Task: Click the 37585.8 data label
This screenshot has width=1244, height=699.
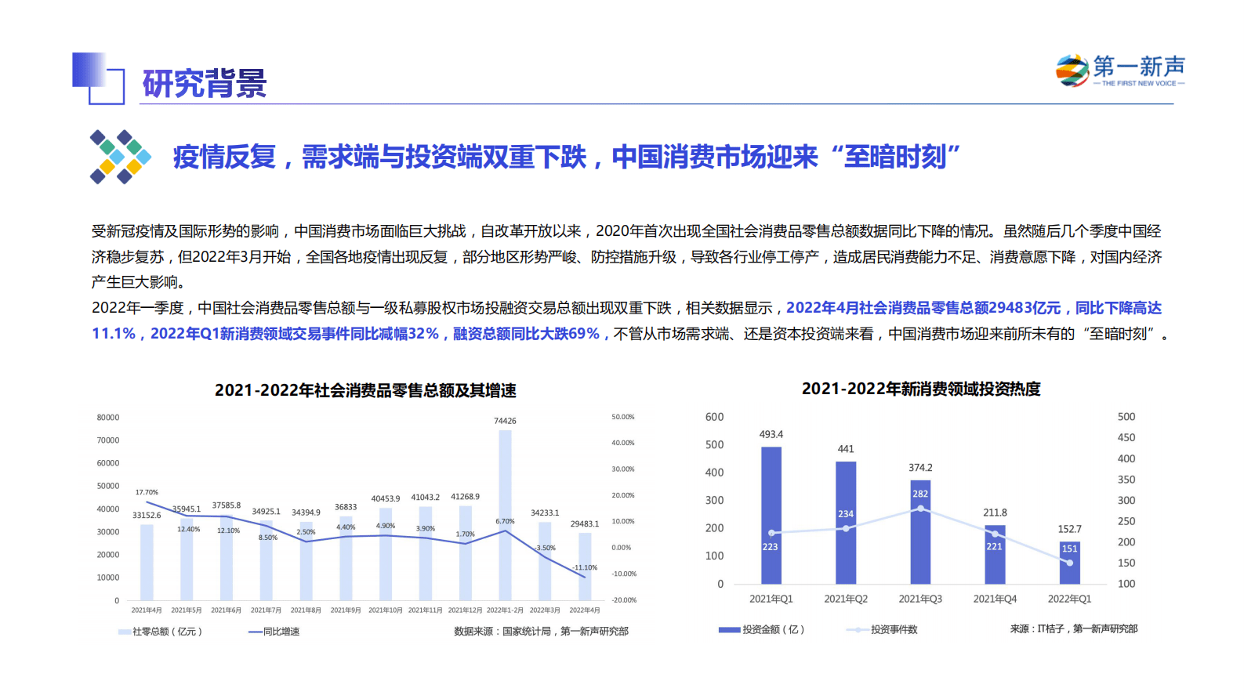Action: 227,505
